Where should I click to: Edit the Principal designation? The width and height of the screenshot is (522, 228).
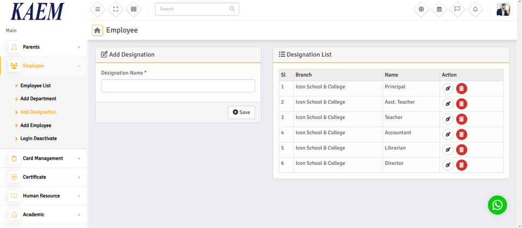pos(448,88)
